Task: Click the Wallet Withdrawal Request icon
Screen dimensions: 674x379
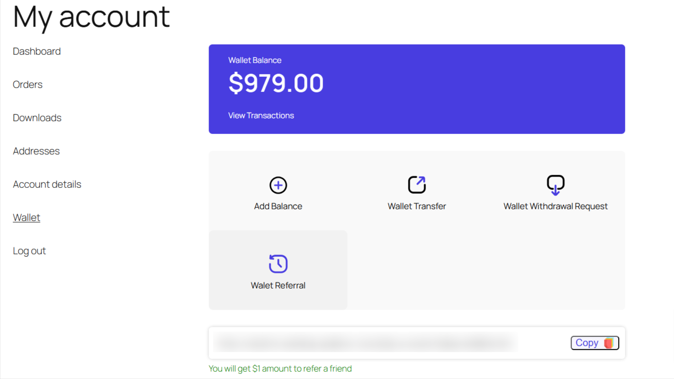Action: (x=555, y=185)
